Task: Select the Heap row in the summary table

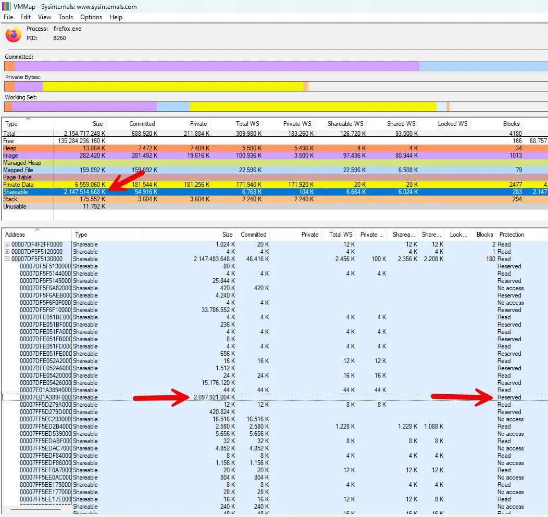Action: [275, 148]
